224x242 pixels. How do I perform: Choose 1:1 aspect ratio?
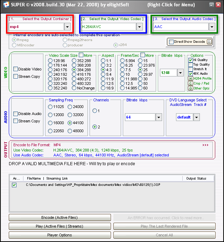(103, 61)
